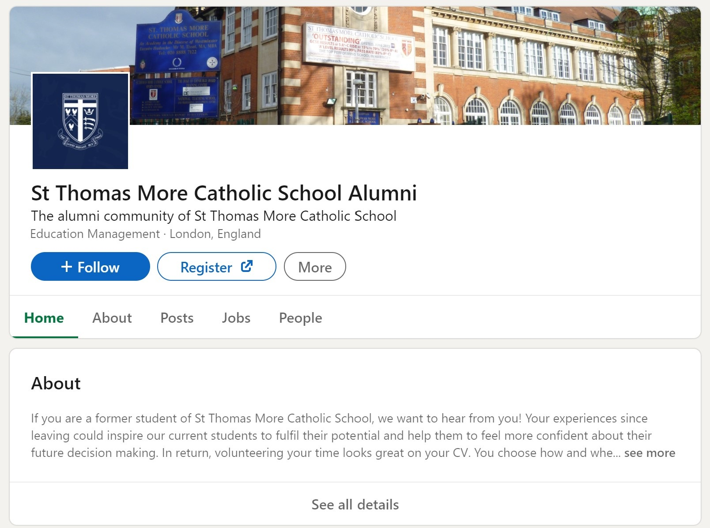Click the London, England location text
710x528 pixels.
(x=215, y=234)
